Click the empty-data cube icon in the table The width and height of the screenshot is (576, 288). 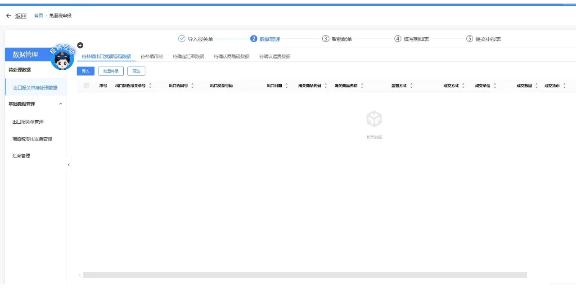point(374,118)
